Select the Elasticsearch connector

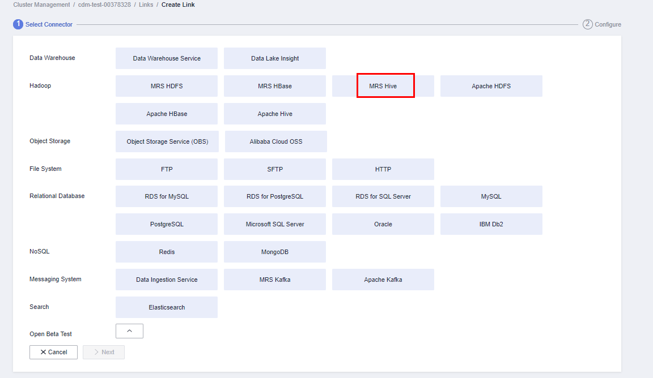pos(167,307)
